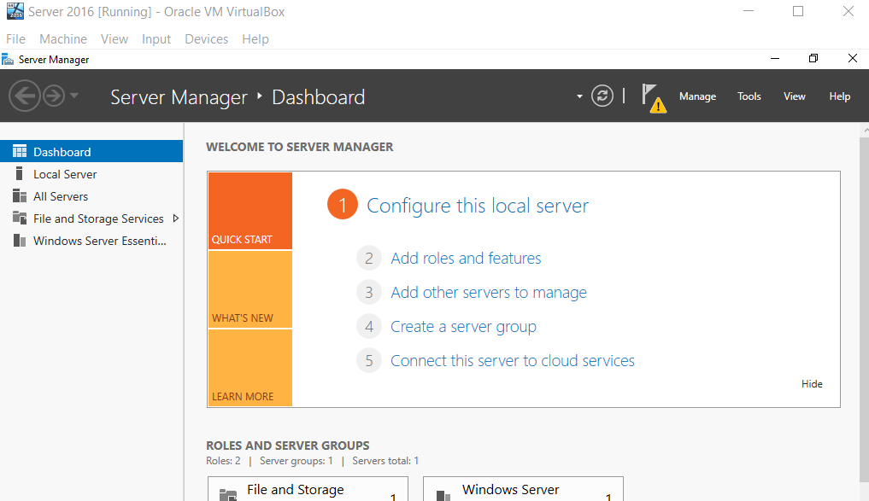Click Configure this local server link
869x501 pixels.
tap(477, 206)
